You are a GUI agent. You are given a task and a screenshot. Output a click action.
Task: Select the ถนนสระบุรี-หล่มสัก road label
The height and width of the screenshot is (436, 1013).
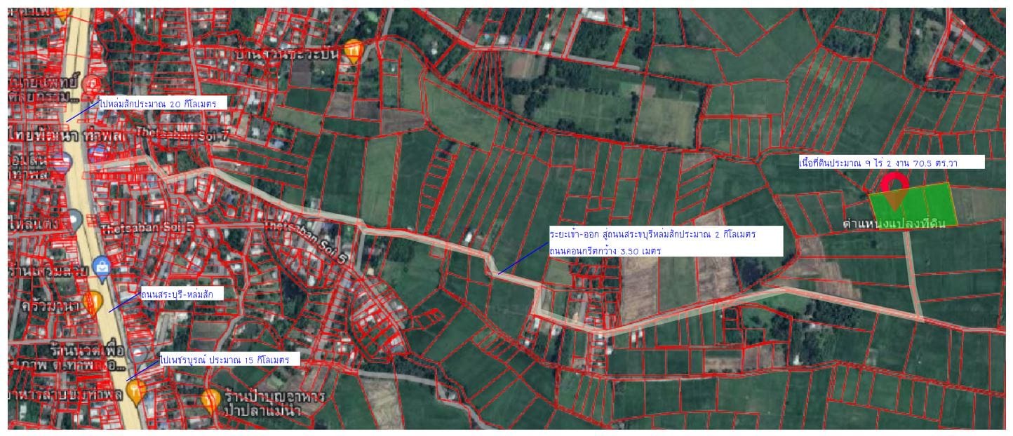click(181, 294)
